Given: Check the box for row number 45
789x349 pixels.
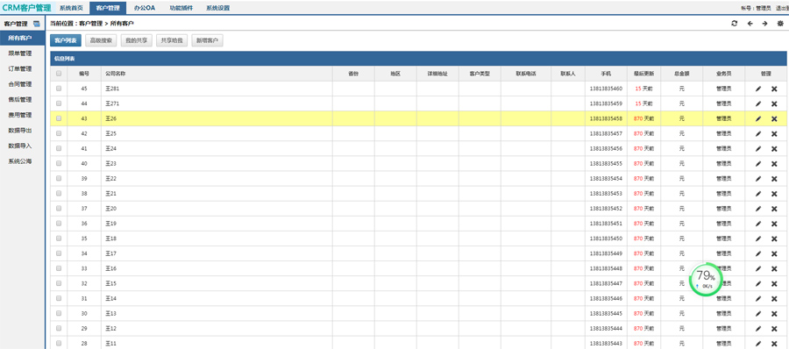Looking at the screenshot, I should point(59,89).
